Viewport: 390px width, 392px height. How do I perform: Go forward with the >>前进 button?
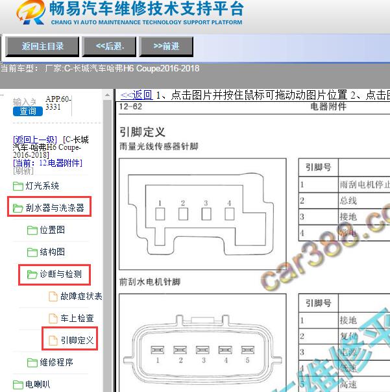[x=166, y=47]
